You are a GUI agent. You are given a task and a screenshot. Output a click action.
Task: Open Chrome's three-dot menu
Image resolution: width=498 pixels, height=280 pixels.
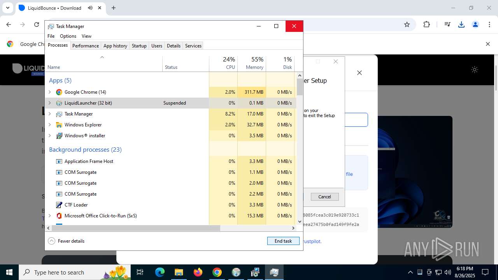(x=489, y=24)
